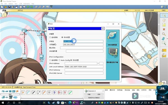The image size is (168, 105).
Task: Create a new file from toolbar
Action: tap(2, 7)
